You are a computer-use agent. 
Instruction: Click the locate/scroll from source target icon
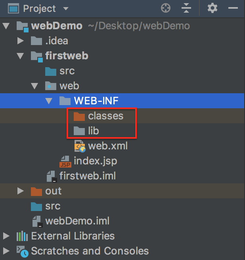(166, 8)
